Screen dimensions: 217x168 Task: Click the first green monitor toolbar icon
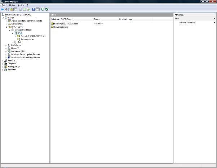point(43,9)
